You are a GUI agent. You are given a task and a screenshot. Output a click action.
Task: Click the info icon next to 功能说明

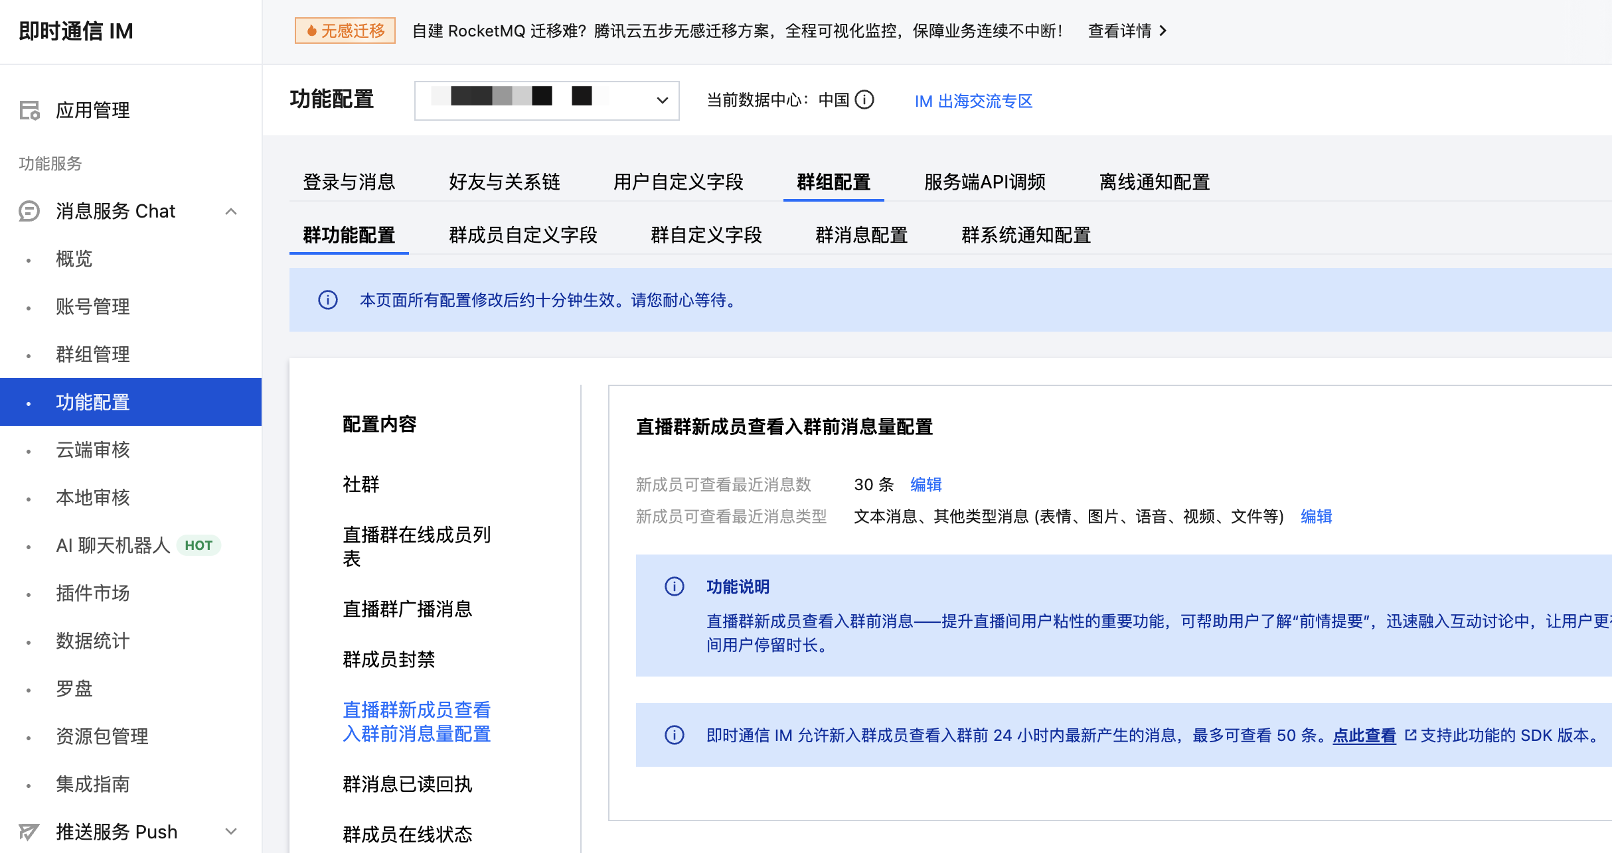[x=675, y=586]
